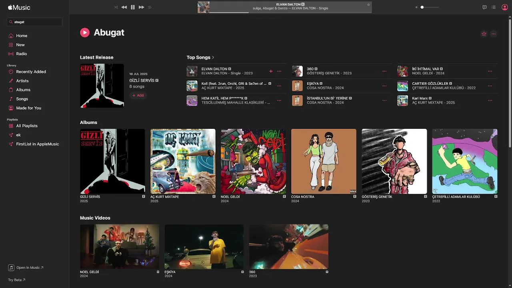Play the song 360 from Top Songs
The image size is (512, 288).
[297, 71]
